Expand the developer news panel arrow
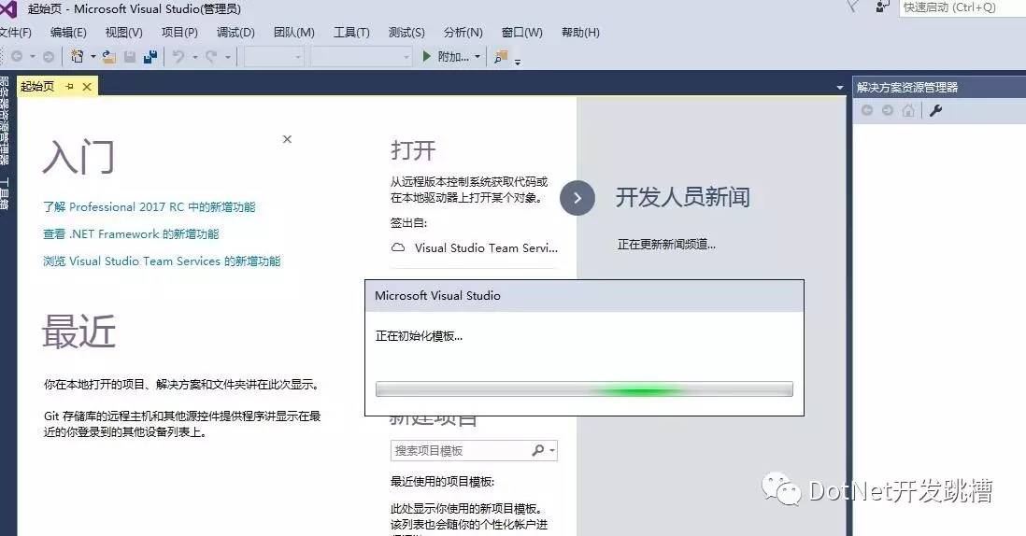 tap(577, 198)
